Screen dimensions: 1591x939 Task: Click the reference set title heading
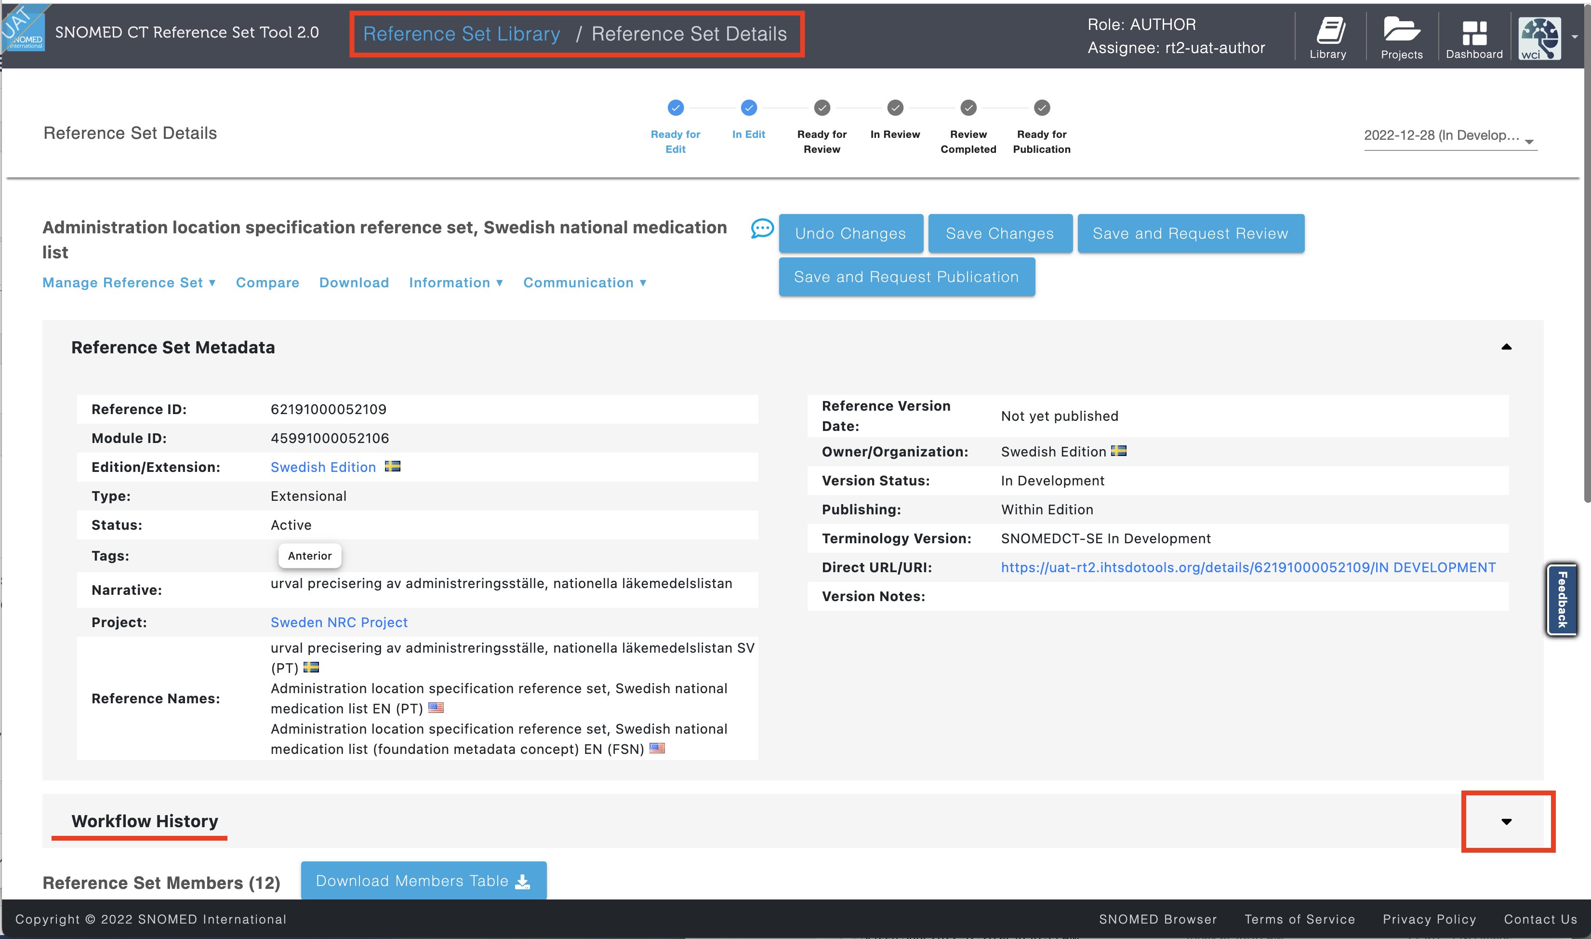click(384, 239)
